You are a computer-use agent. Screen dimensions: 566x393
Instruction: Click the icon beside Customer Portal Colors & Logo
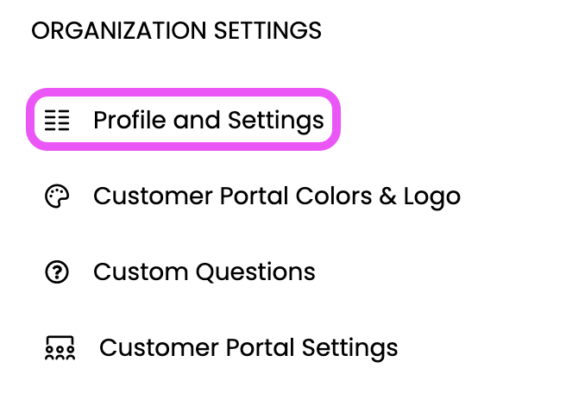pos(57,196)
